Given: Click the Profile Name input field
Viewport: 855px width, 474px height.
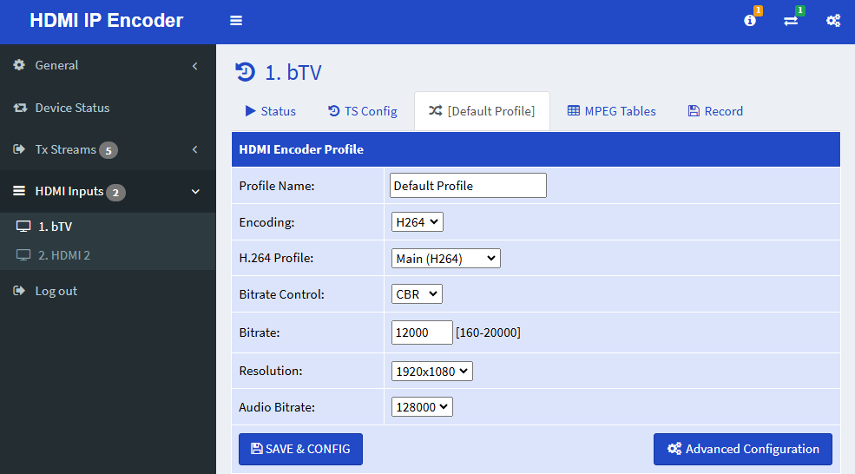Looking at the screenshot, I should click(x=469, y=186).
